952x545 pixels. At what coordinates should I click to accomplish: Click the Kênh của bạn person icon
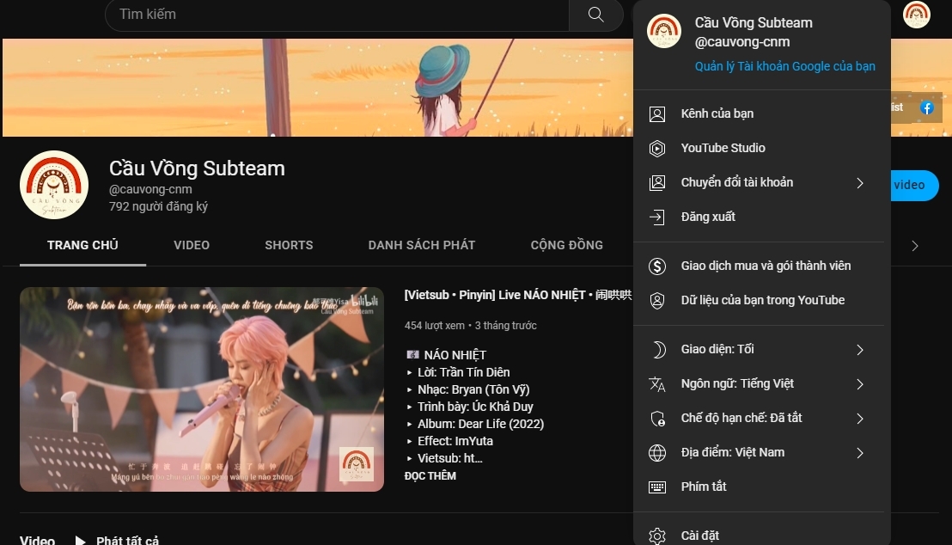[x=657, y=114]
